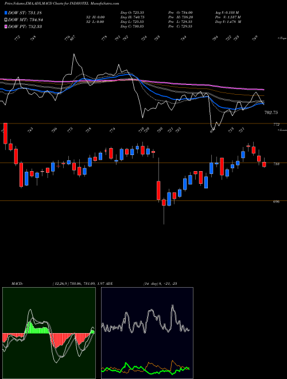This screenshot has height=379, width=287.
Task: Select the 'DOW ST: 731.18' legend text
Action: [25, 13]
